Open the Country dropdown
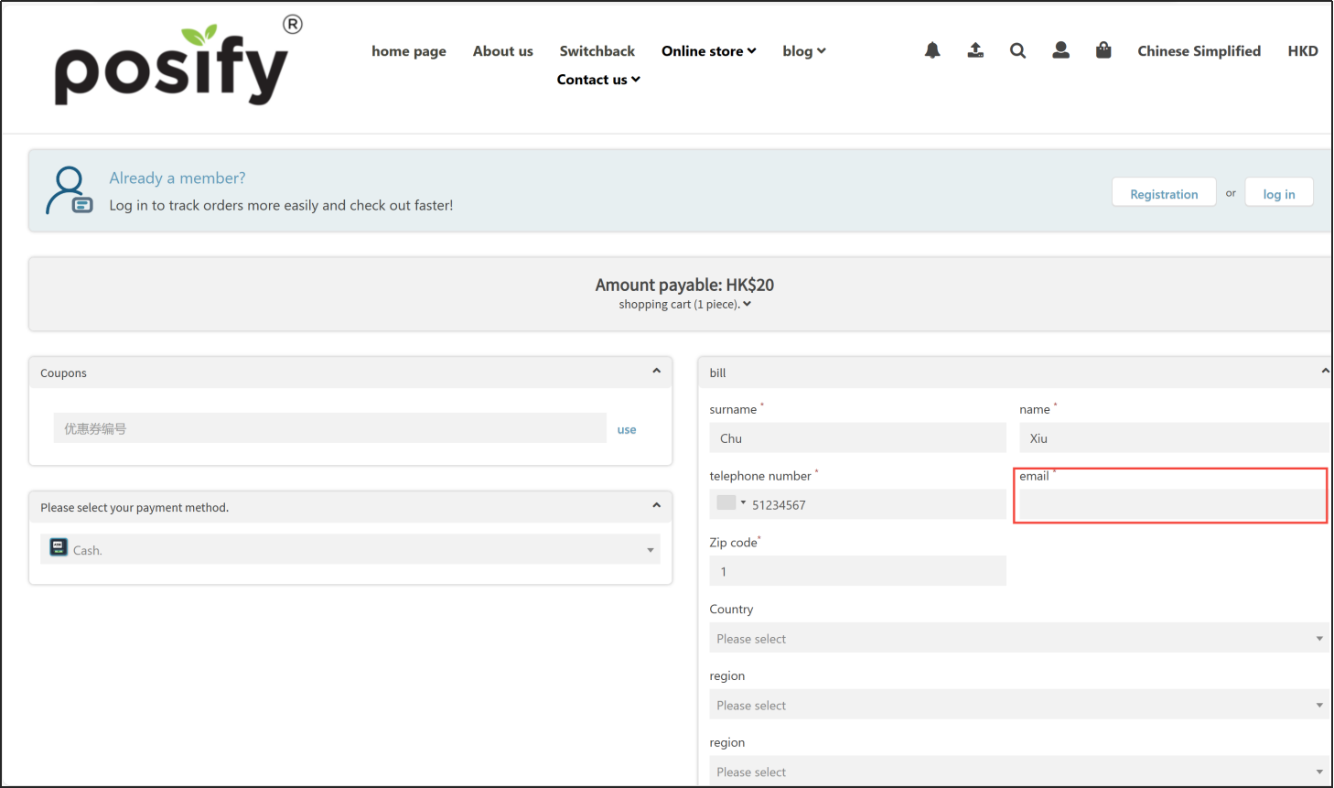 point(1017,638)
